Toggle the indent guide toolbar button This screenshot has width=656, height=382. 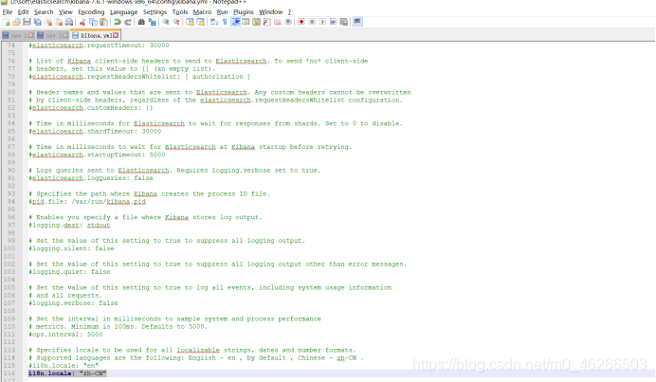pos(235,22)
